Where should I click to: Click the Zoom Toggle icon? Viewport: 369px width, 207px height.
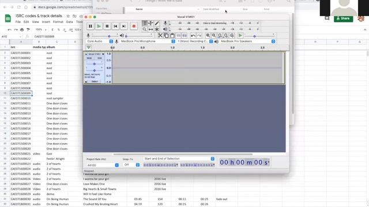(x=232, y=36)
